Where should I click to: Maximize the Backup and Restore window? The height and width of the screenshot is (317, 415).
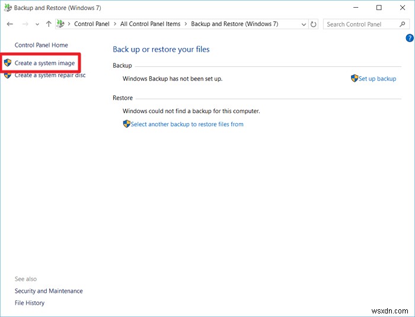(x=379, y=8)
